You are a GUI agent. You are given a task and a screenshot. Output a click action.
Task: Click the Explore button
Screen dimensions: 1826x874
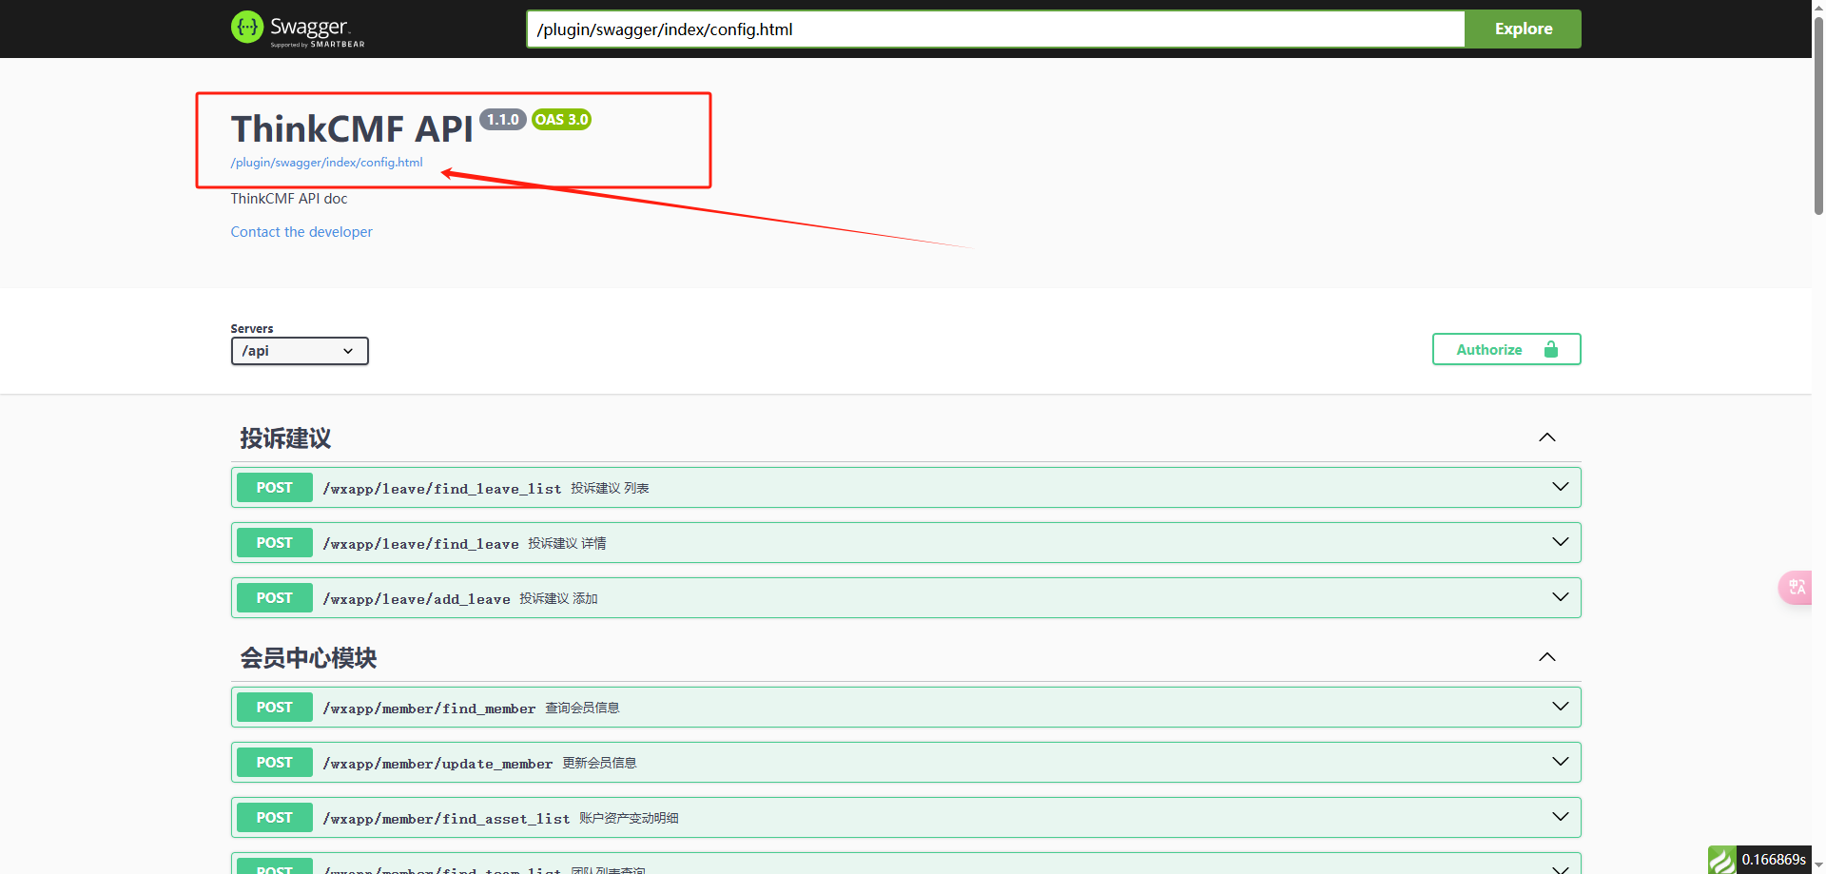1523,29
